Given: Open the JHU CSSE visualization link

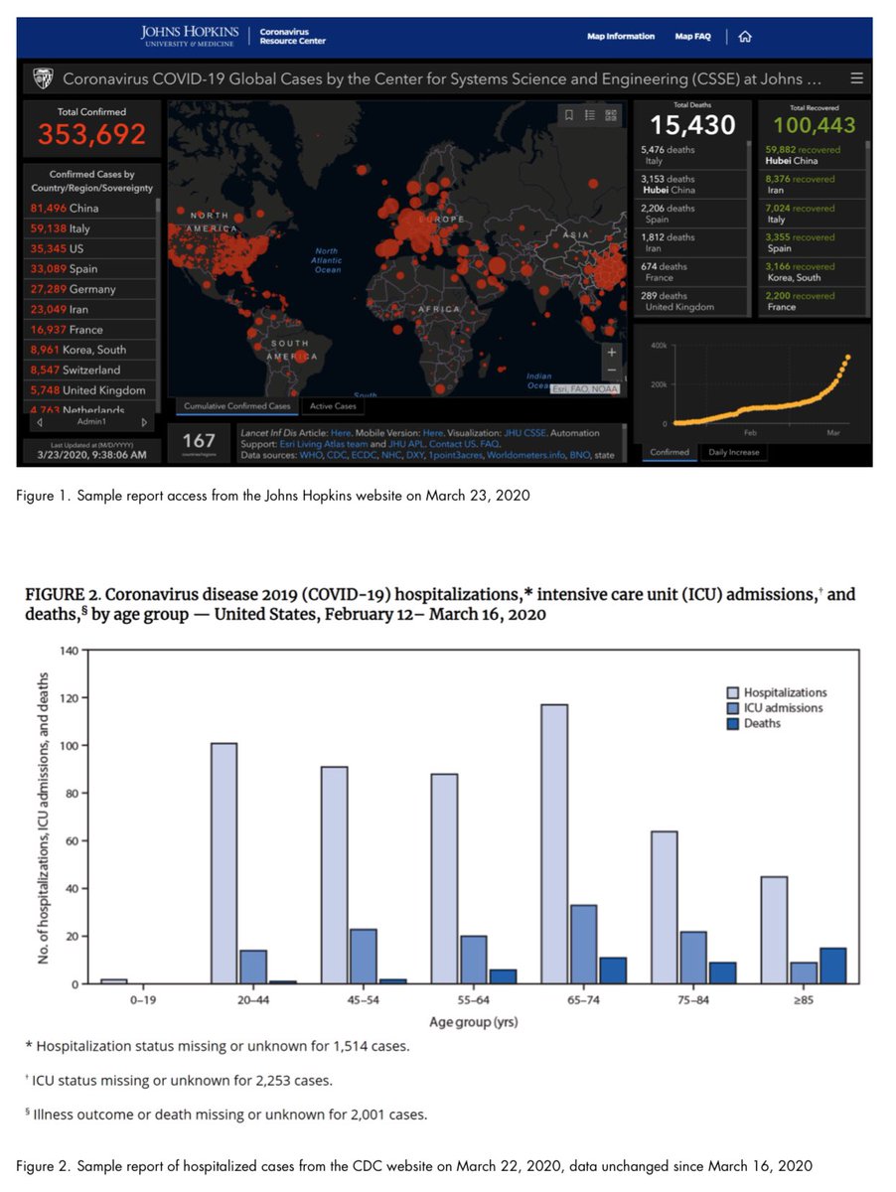Looking at the screenshot, I should tap(524, 433).
